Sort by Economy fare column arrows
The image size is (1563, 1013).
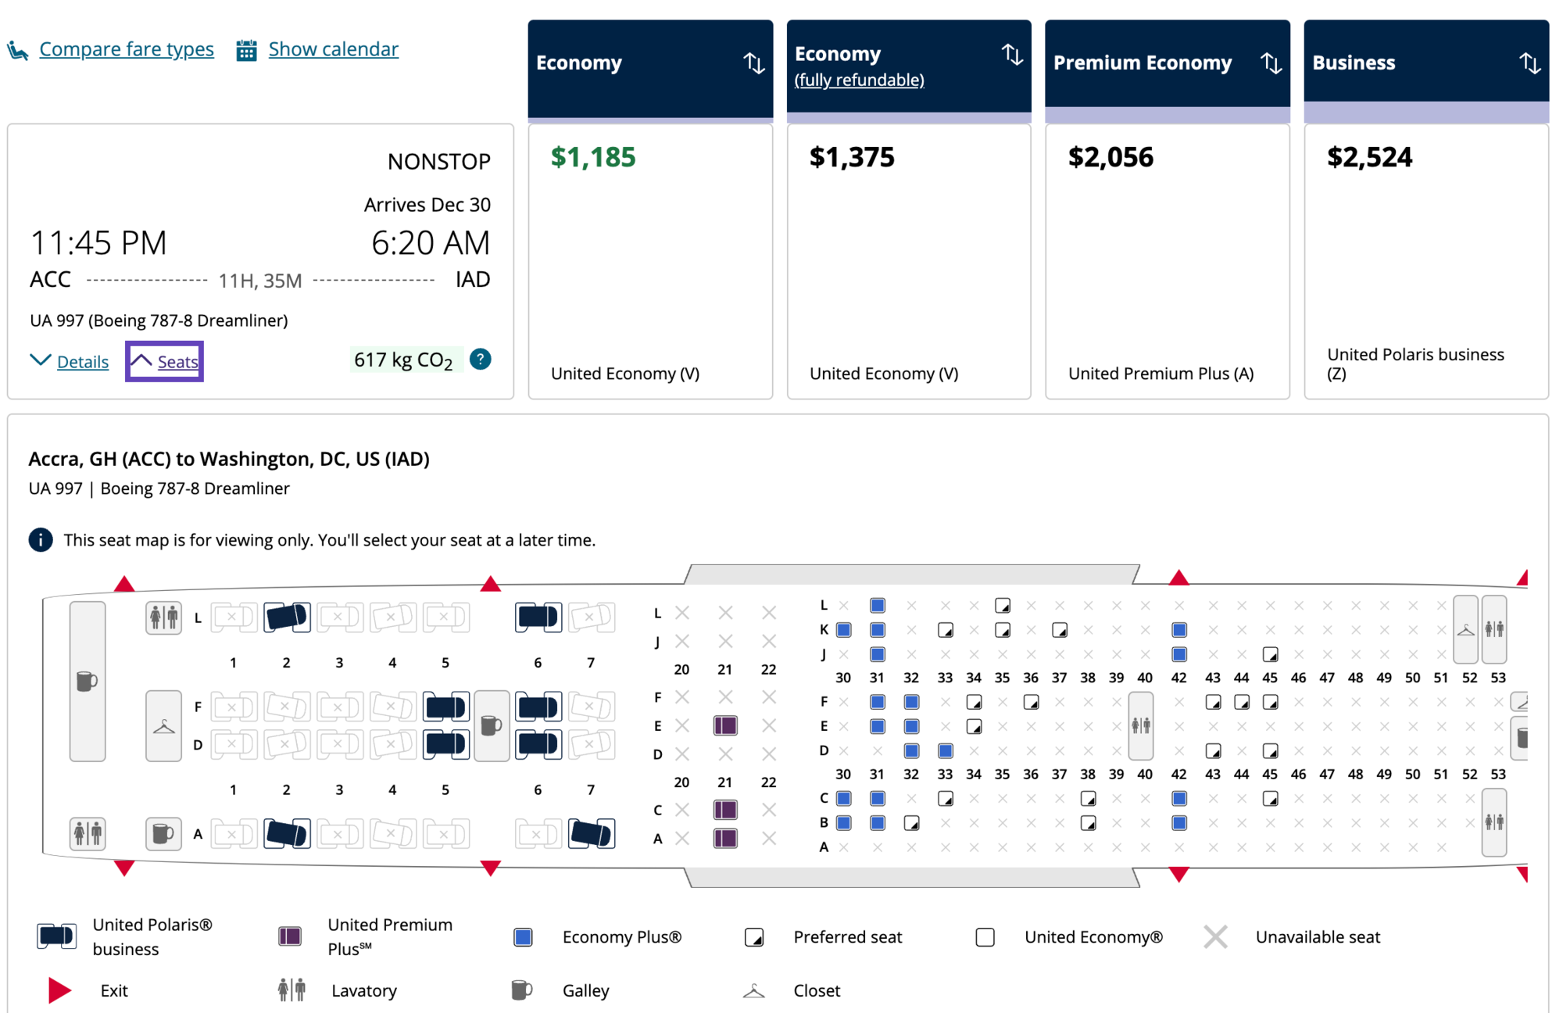click(753, 63)
